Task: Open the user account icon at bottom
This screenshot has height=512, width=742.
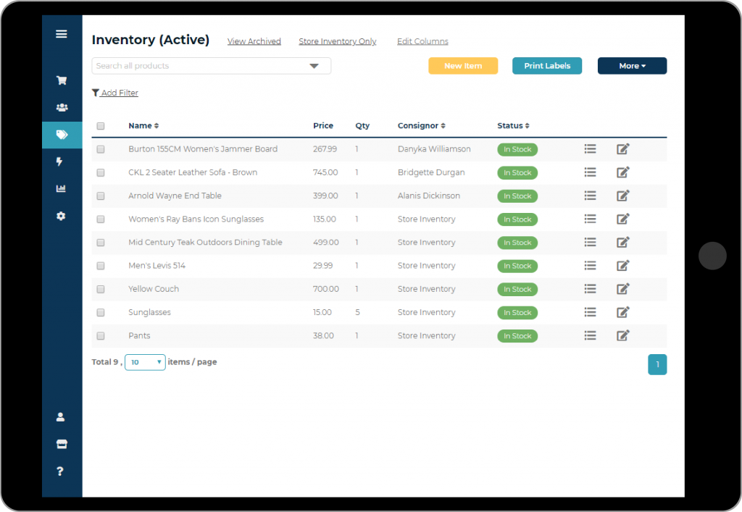Action: pyautogui.click(x=61, y=416)
